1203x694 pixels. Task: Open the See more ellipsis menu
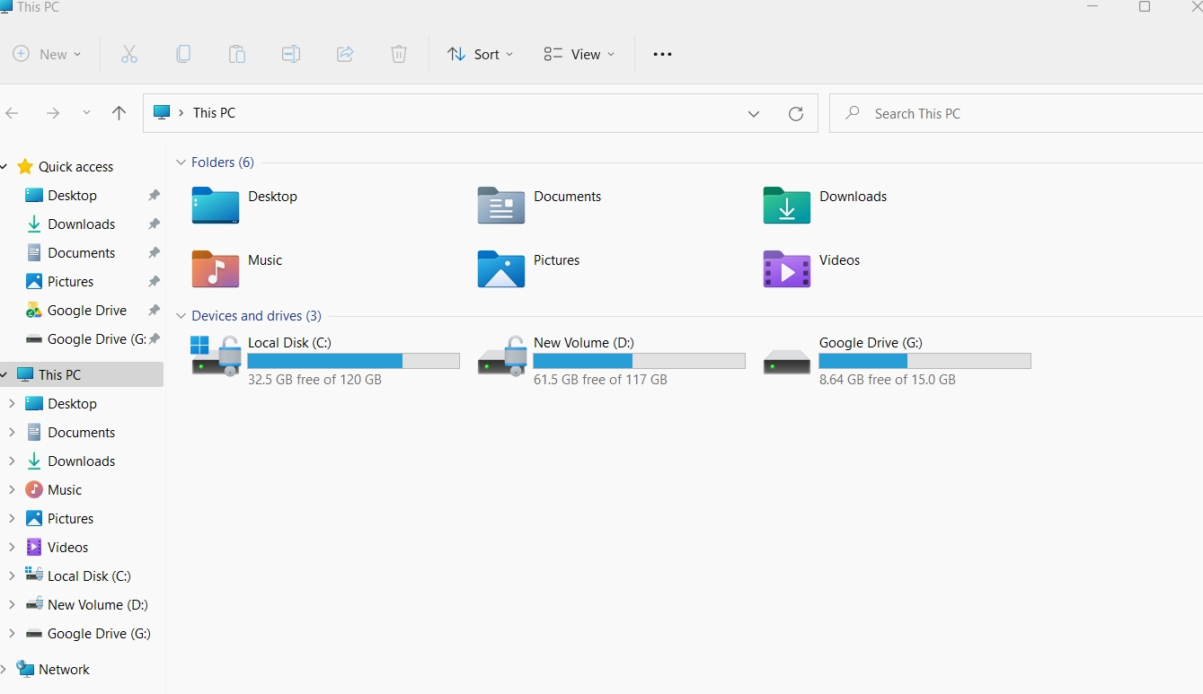(x=662, y=55)
